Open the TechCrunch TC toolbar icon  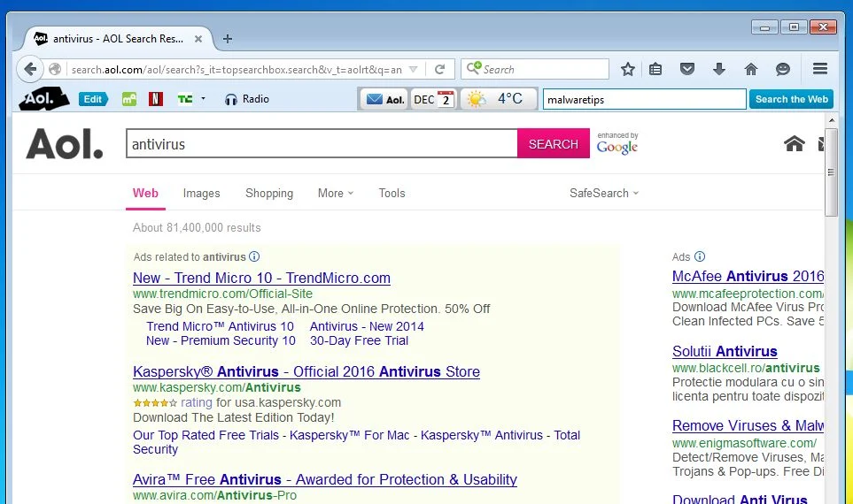coord(185,99)
